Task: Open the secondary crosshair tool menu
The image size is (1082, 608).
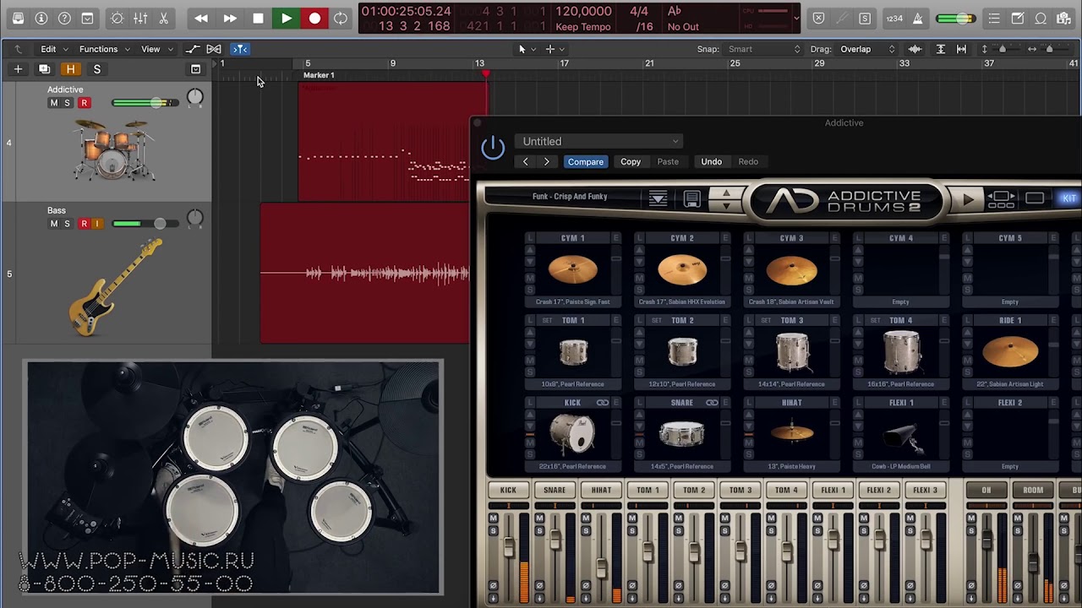Action: point(554,49)
